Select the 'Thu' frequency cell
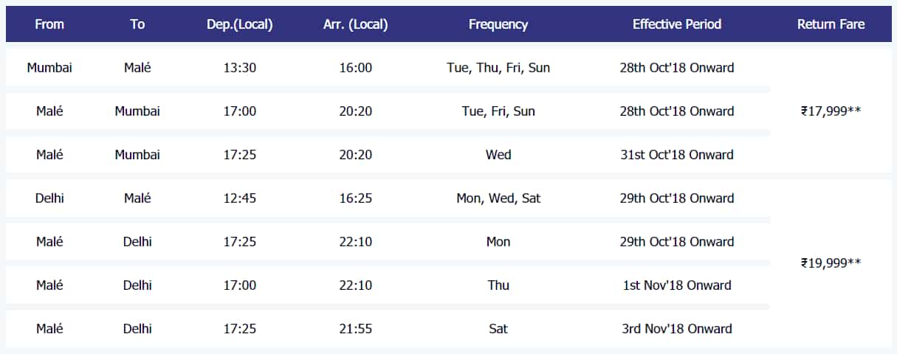This screenshot has height=354, width=897. tap(498, 285)
